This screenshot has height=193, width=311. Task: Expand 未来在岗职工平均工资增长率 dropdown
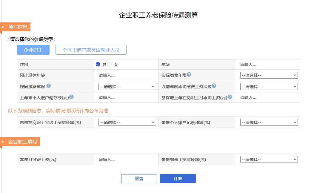[127, 122]
